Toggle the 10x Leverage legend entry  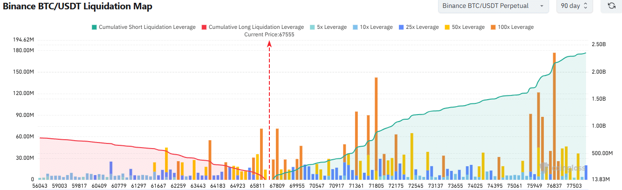377,27
